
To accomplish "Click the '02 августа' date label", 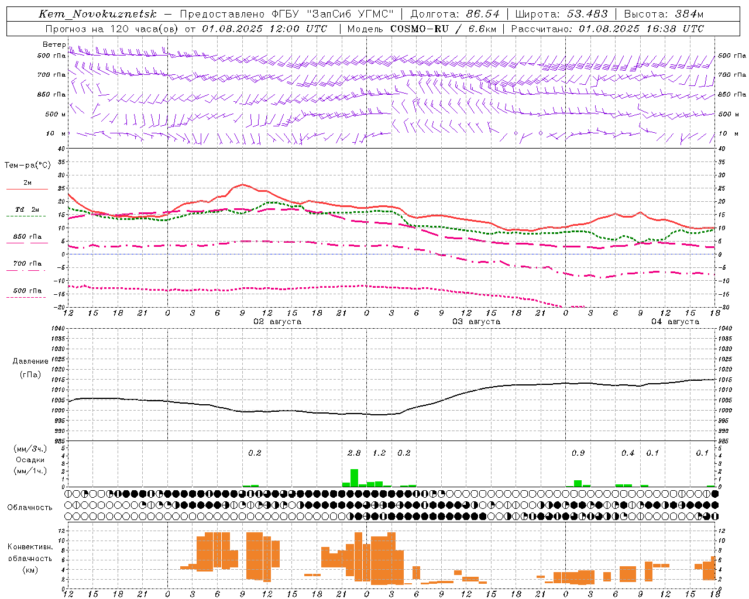I will [x=277, y=322].
